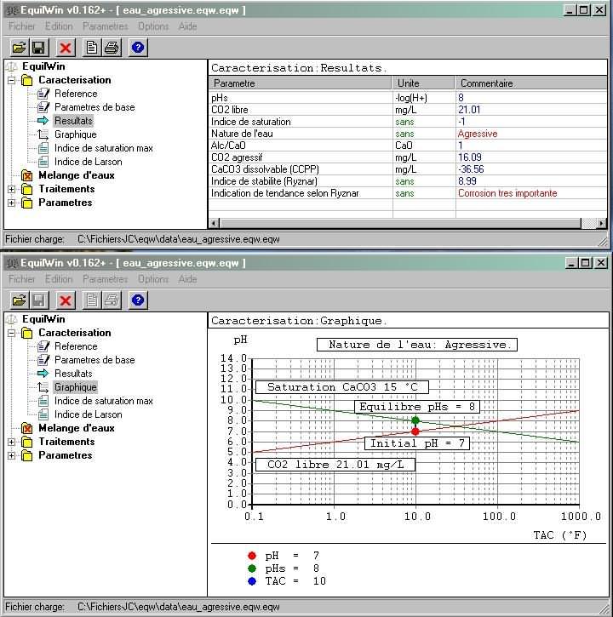Click Commentaire column header in results table
613x617 pixels.
[x=531, y=83]
